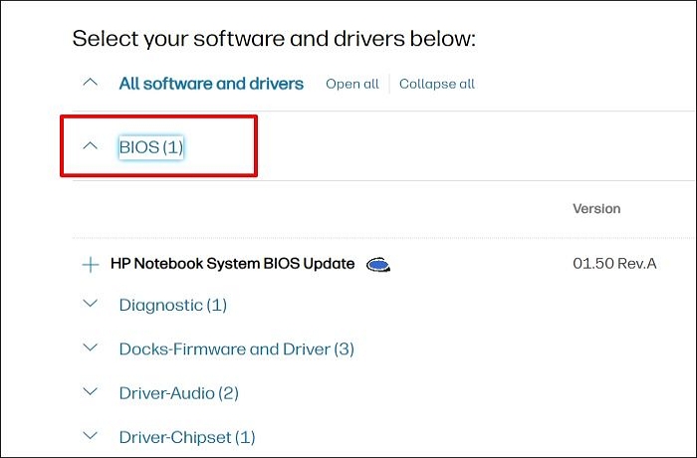This screenshot has width=697, height=458.
Task: Expand the Driver-Audio chevron arrow
Action: tap(91, 392)
